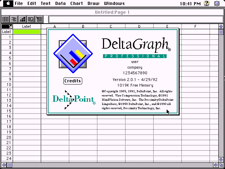This screenshot has width=225, height=169.
Task: Click the 10:41 PM menu bar clock
Action: click(x=190, y=4)
